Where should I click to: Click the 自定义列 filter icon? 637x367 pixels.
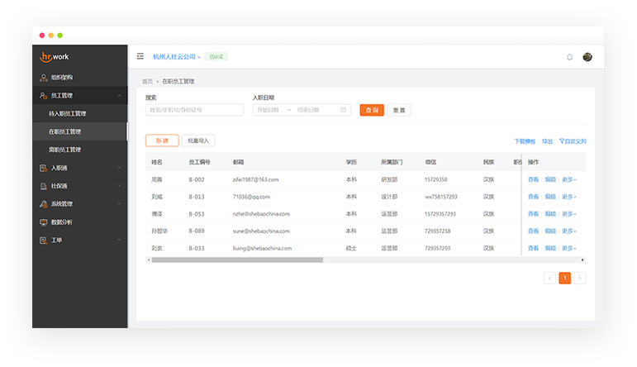tap(562, 141)
